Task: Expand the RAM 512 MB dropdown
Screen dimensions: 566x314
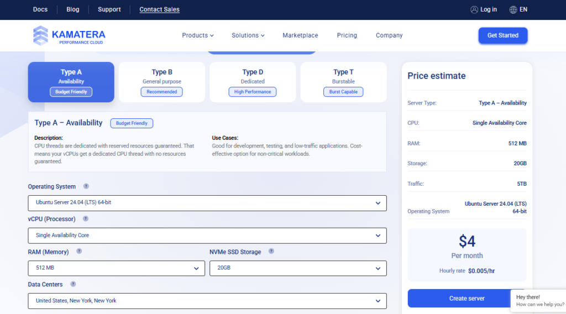Action: tap(117, 268)
